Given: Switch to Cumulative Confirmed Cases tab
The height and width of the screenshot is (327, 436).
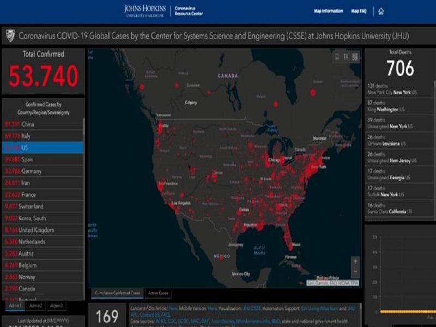Looking at the screenshot, I should [118, 293].
